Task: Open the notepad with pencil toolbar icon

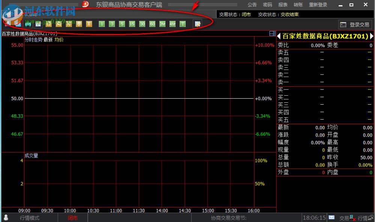Action: [x=198, y=24]
